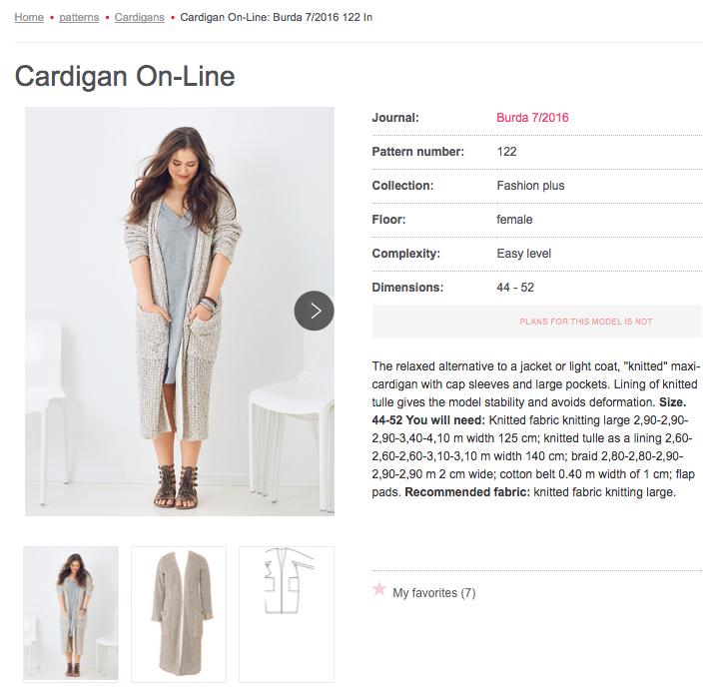Go to the patterns breadcrumb link
This screenshot has height=698, width=713.
pos(79,17)
